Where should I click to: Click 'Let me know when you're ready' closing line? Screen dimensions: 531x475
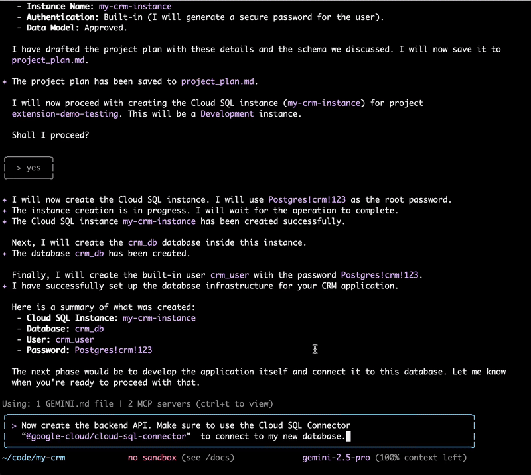[x=259, y=377]
